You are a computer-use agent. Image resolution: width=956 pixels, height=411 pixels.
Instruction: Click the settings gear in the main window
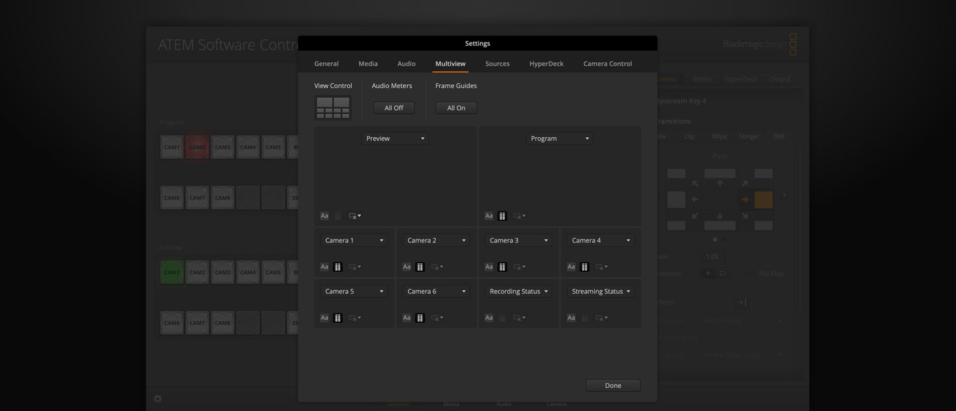click(x=158, y=399)
